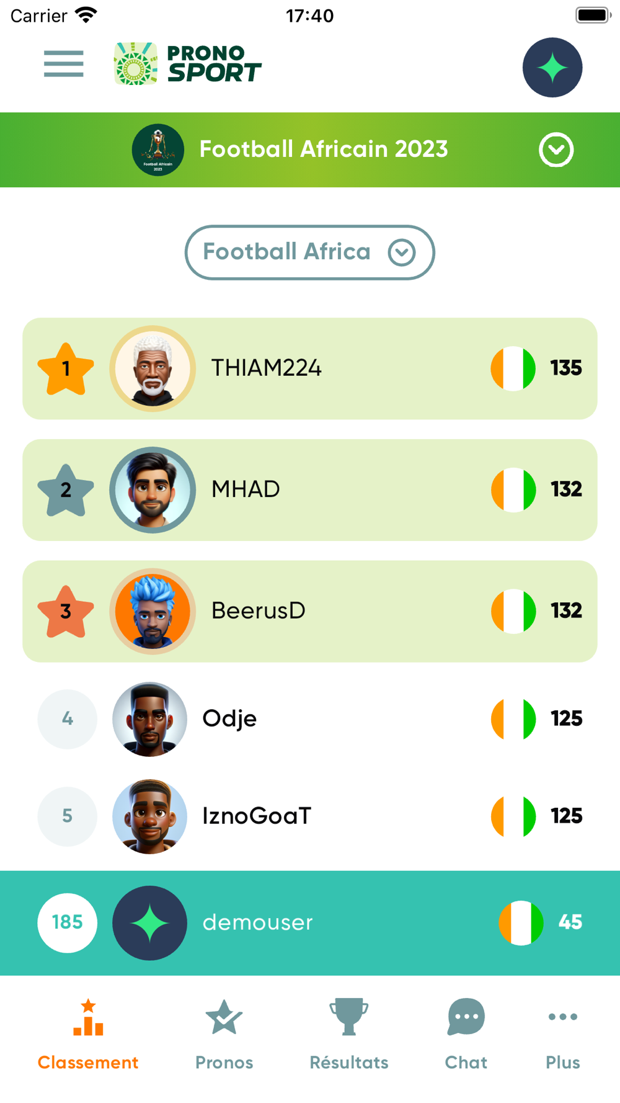View BeerusD's blue-haired avatar
The image size is (620, 1103).
click(x=153, y=611)
